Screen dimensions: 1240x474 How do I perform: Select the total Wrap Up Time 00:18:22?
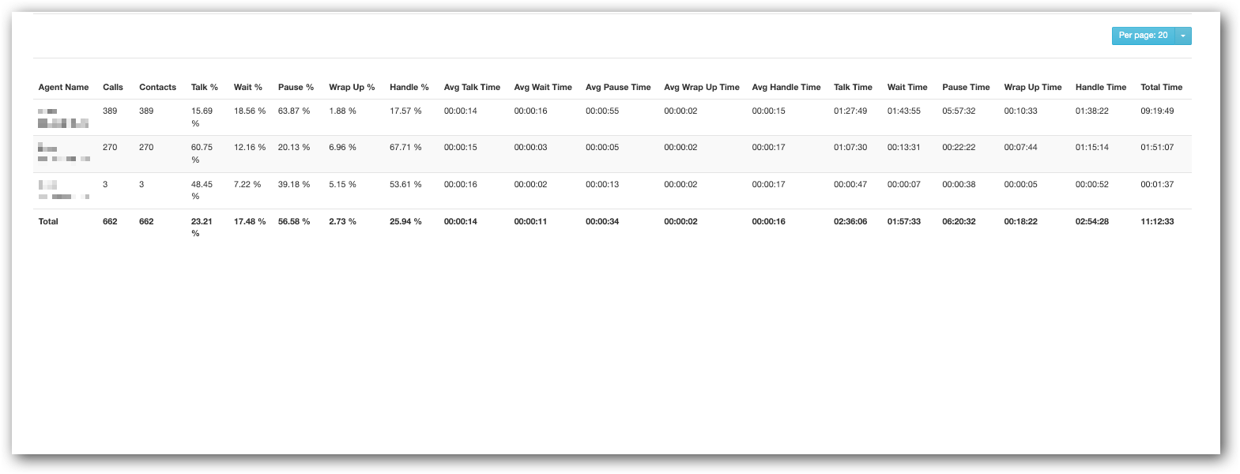coord(1020,222)
